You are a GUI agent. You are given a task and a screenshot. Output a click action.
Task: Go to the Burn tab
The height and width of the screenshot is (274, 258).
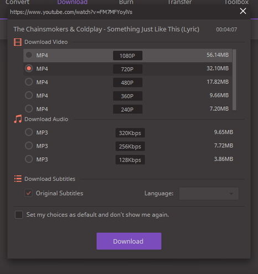click(x=126, y=2)
